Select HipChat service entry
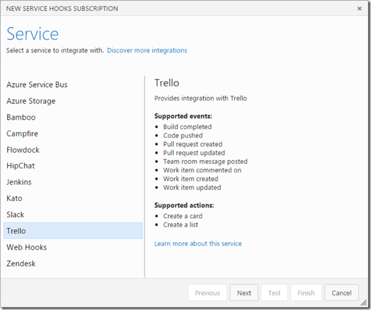The width and height of the screenshot is (371, 310). coord(73,166)
